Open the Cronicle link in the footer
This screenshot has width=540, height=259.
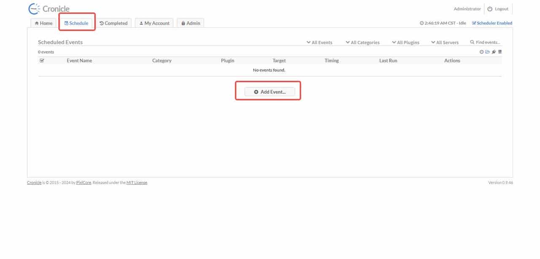(34, 183)
